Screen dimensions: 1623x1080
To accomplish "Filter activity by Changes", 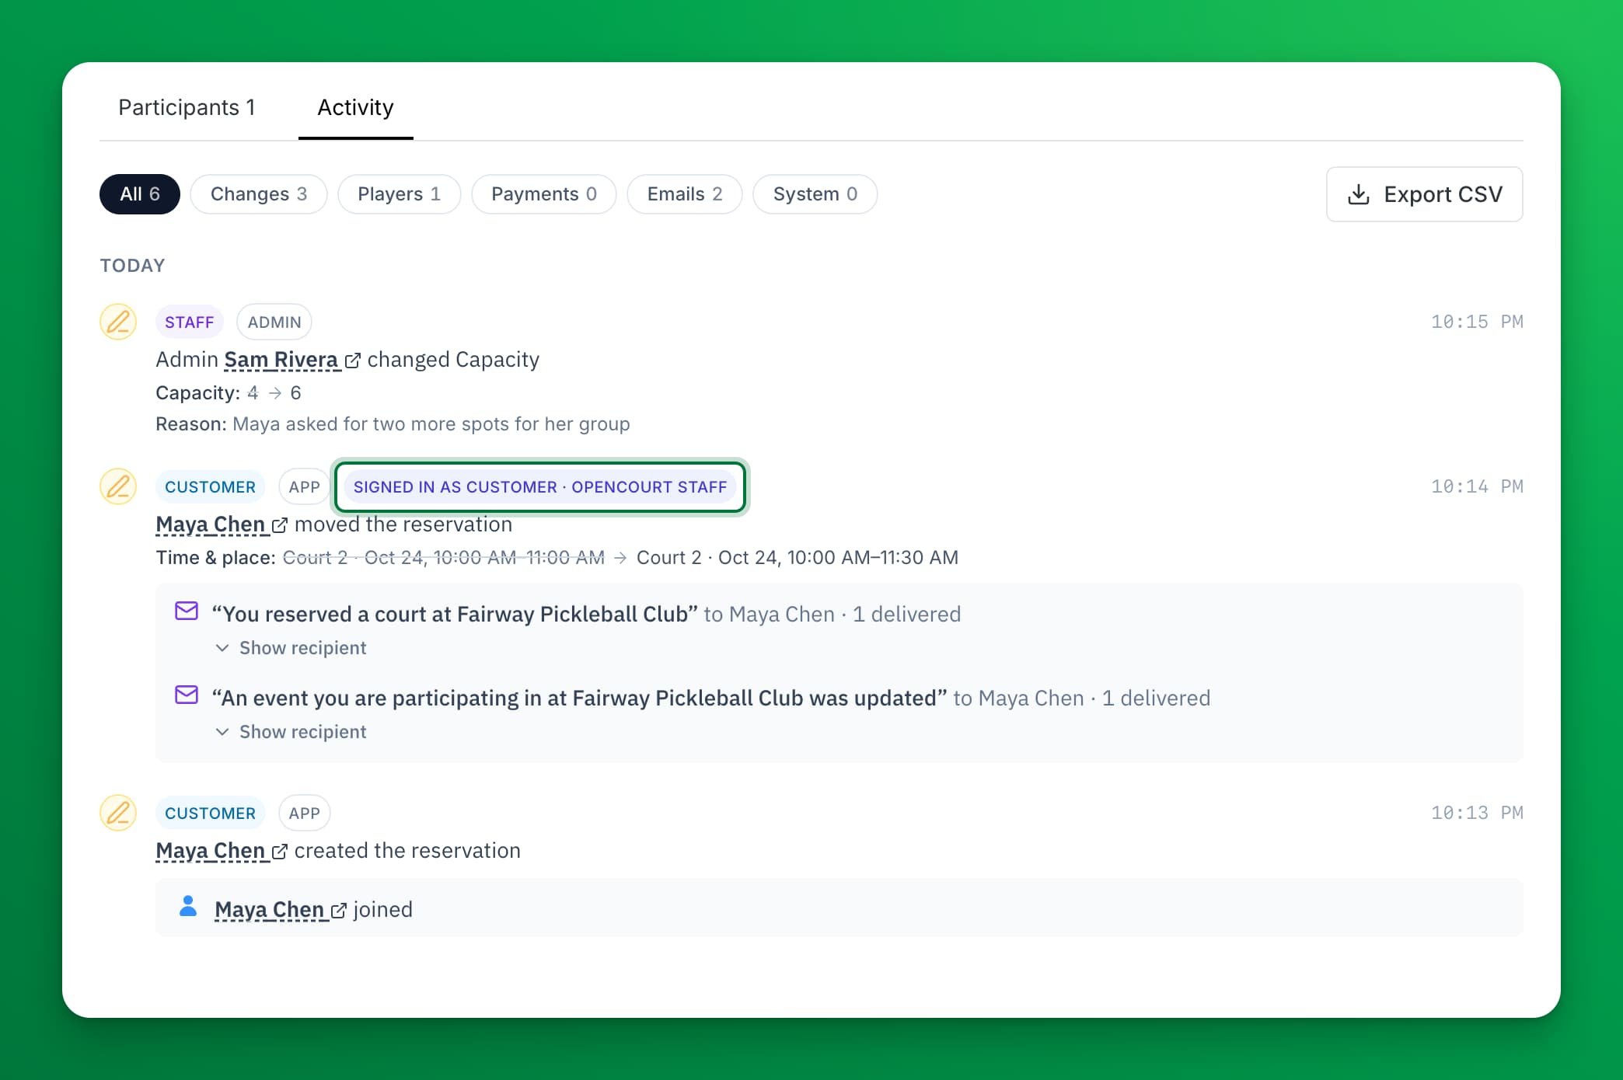I will point(259,194).
